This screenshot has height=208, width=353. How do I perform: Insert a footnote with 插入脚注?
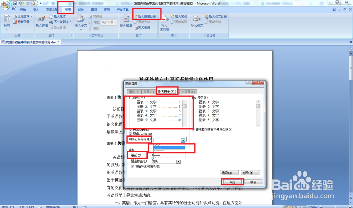[42, 21]
